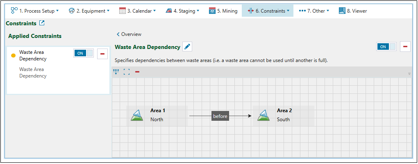Remove constraint from Applied Constraints list
The height and width of the screenshot is (164, 418).
click(x=102, y=54)
